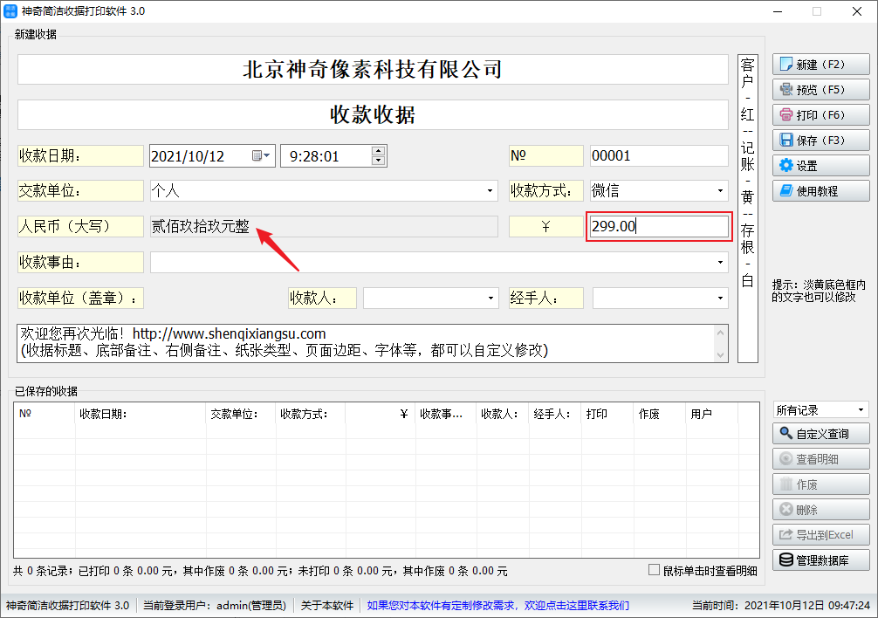The height and width of the screenshot is (618, 878).
Task: Sort by 打印 column header
Action: pyautogui.click(x=607, y=414)
